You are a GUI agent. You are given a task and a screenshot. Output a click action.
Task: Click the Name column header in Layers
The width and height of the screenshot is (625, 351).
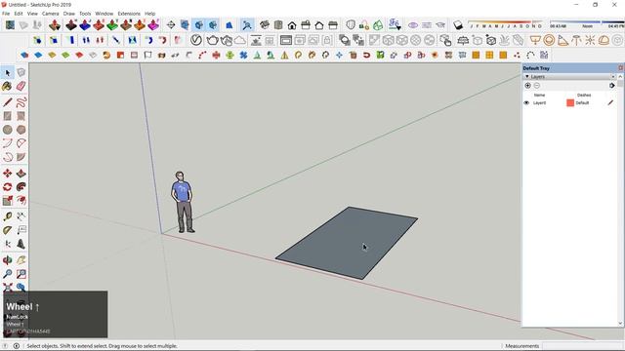[x=539, y=96]
